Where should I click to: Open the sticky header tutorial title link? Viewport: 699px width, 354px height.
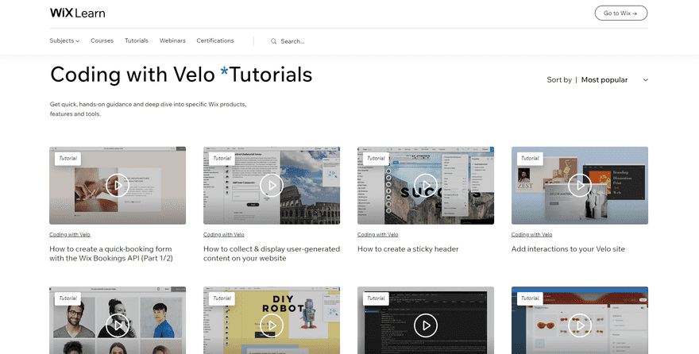pos(407,248)
